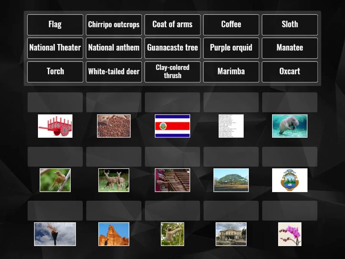This screenshot has height=259, width=345.
Task: Click the Coat of arms label
Action: coord(172,25)
